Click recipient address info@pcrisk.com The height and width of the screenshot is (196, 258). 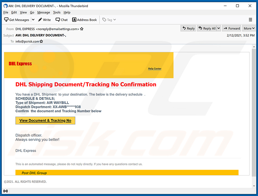(x=27, y=41)
